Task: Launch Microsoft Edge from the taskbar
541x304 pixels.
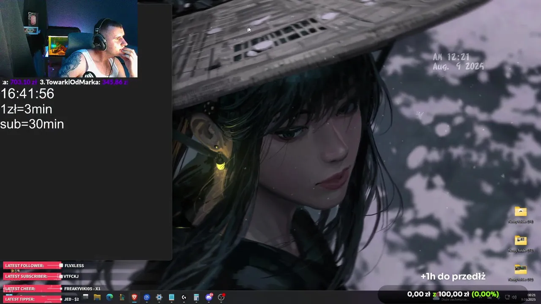Action: click(x=109, y=297)
